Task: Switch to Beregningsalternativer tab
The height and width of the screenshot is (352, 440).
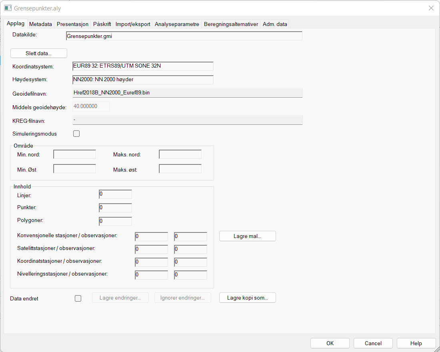Action: click(x=231, y=24)
